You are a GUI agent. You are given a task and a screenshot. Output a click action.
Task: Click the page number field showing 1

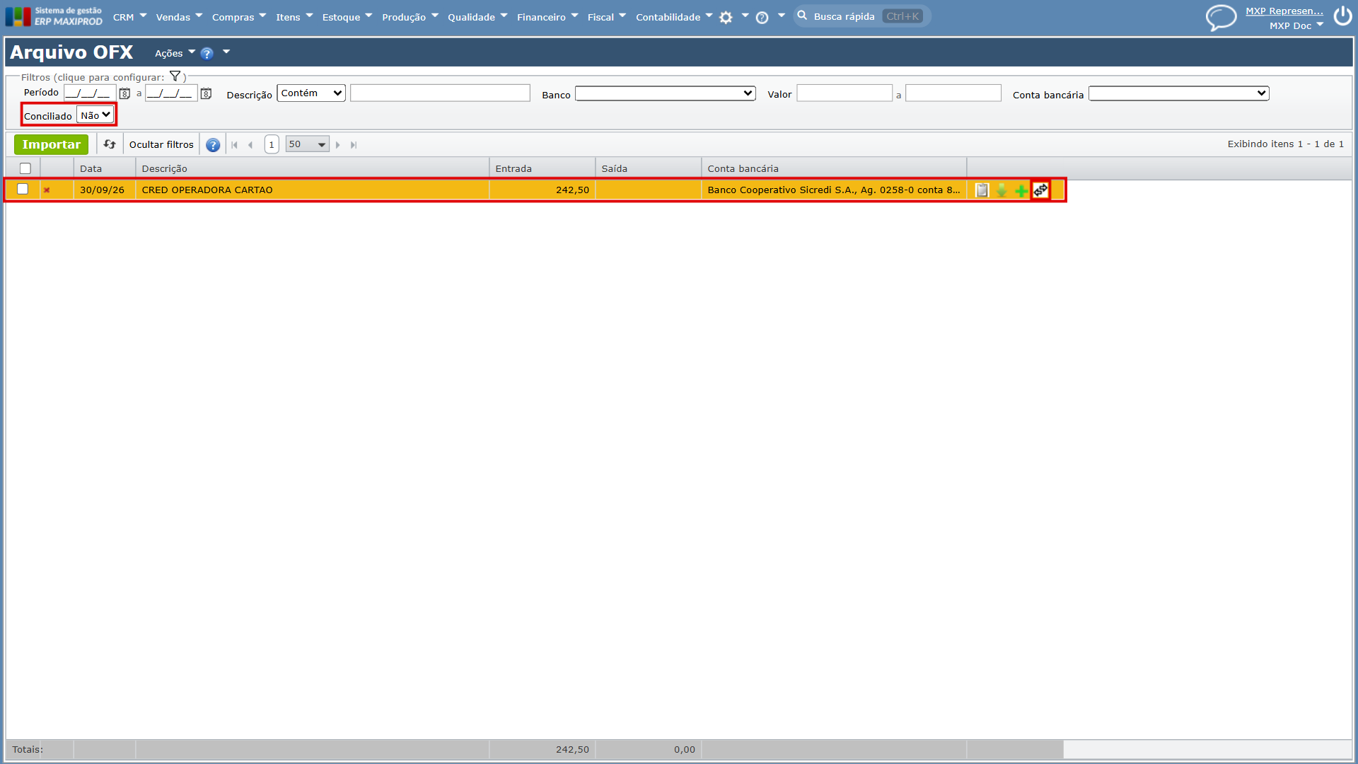(x=272, y=144)
